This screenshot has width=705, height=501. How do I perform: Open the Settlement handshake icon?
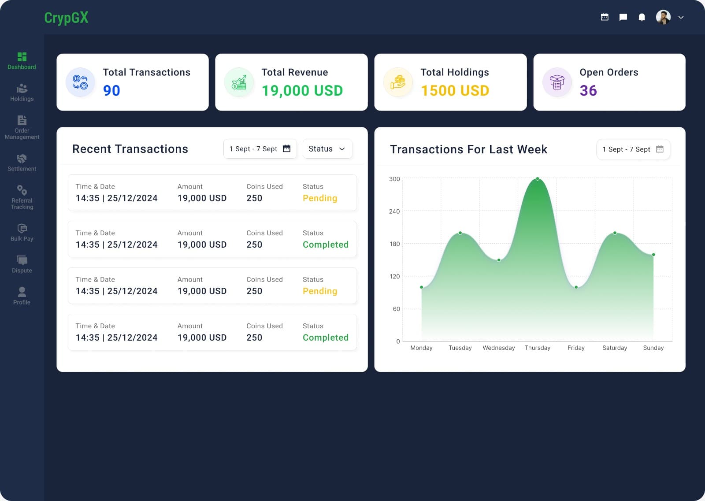[22, 159]
